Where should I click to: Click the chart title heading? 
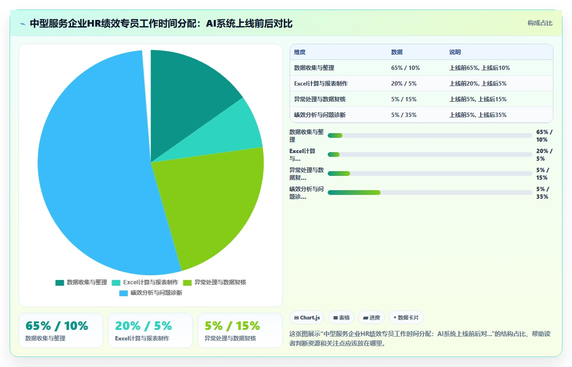tap(161, 24)
